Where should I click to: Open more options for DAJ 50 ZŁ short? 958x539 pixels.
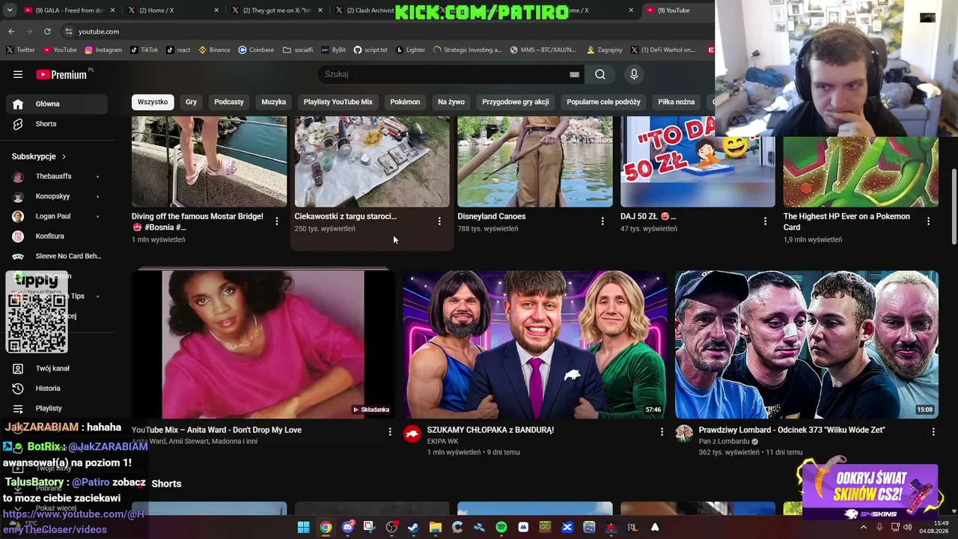(x=765, y=221)
